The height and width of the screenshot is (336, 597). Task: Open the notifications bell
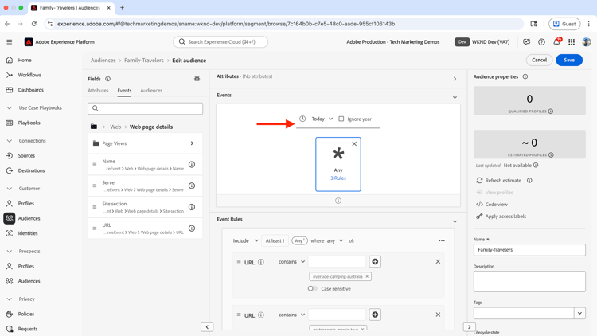click(556, 42)
